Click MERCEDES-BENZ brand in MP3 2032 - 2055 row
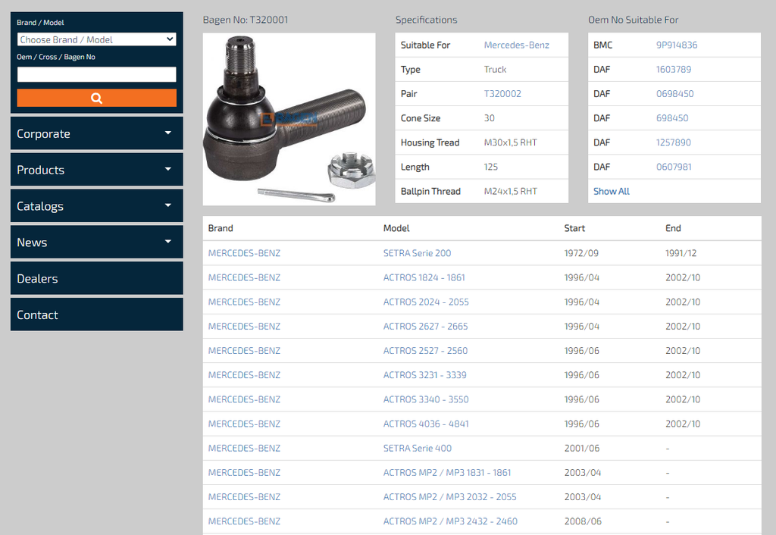The image size is (776, 535). [x=245, y=497]
